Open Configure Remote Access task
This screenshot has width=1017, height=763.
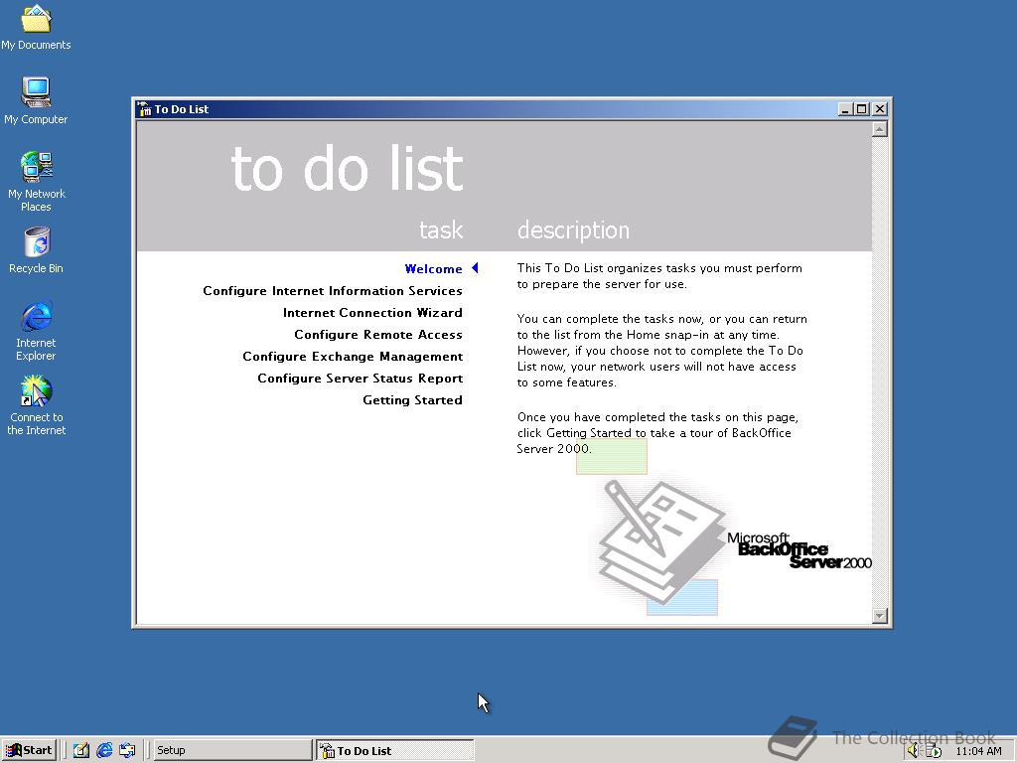[378, 335]
